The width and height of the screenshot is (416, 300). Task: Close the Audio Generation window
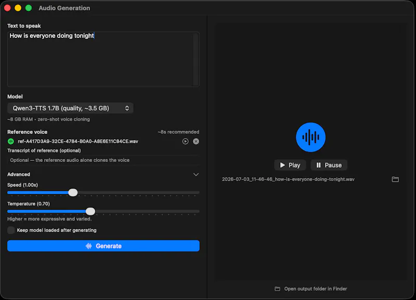[7, 8]
